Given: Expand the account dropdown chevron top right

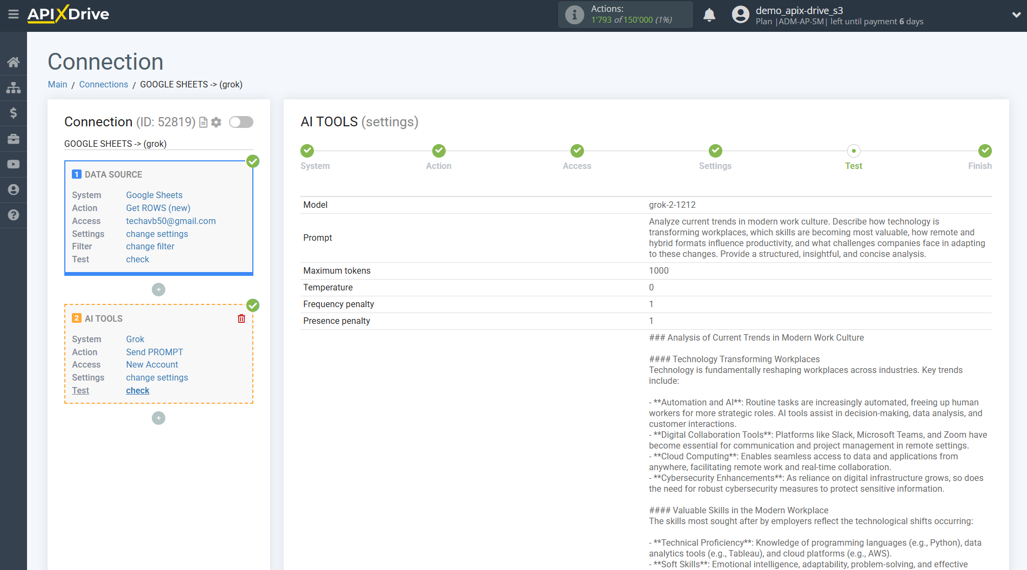Looking at the screenshot, I should point(1016,15).
